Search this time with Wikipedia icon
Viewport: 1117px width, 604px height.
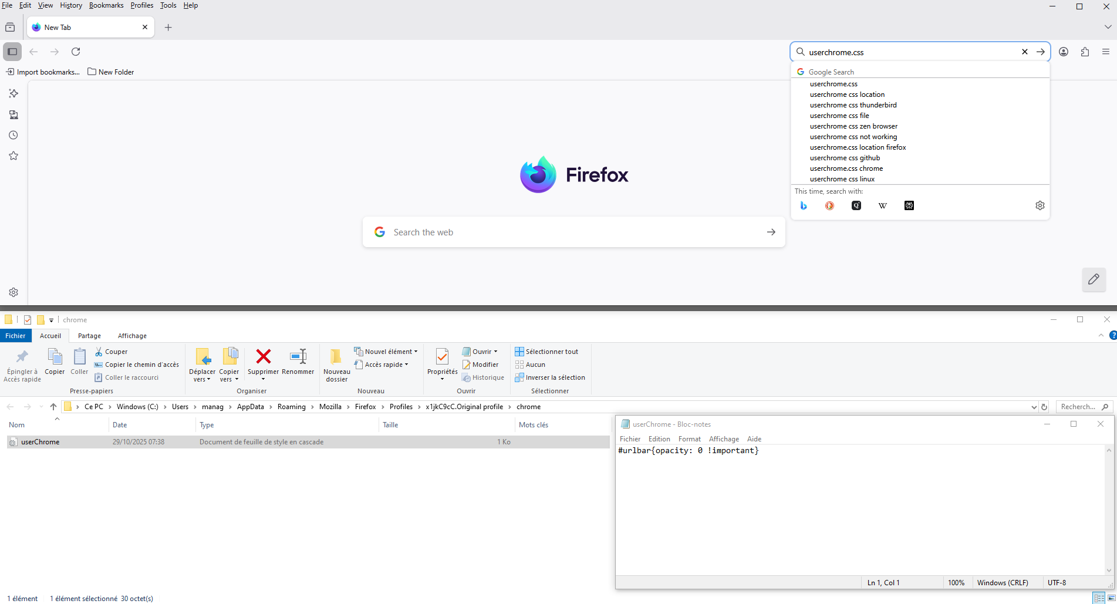[x=882, y=205]
